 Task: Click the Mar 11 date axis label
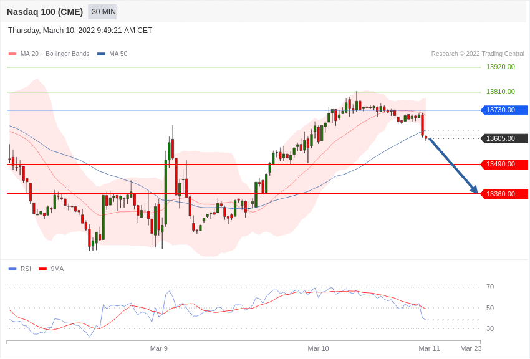429,348
